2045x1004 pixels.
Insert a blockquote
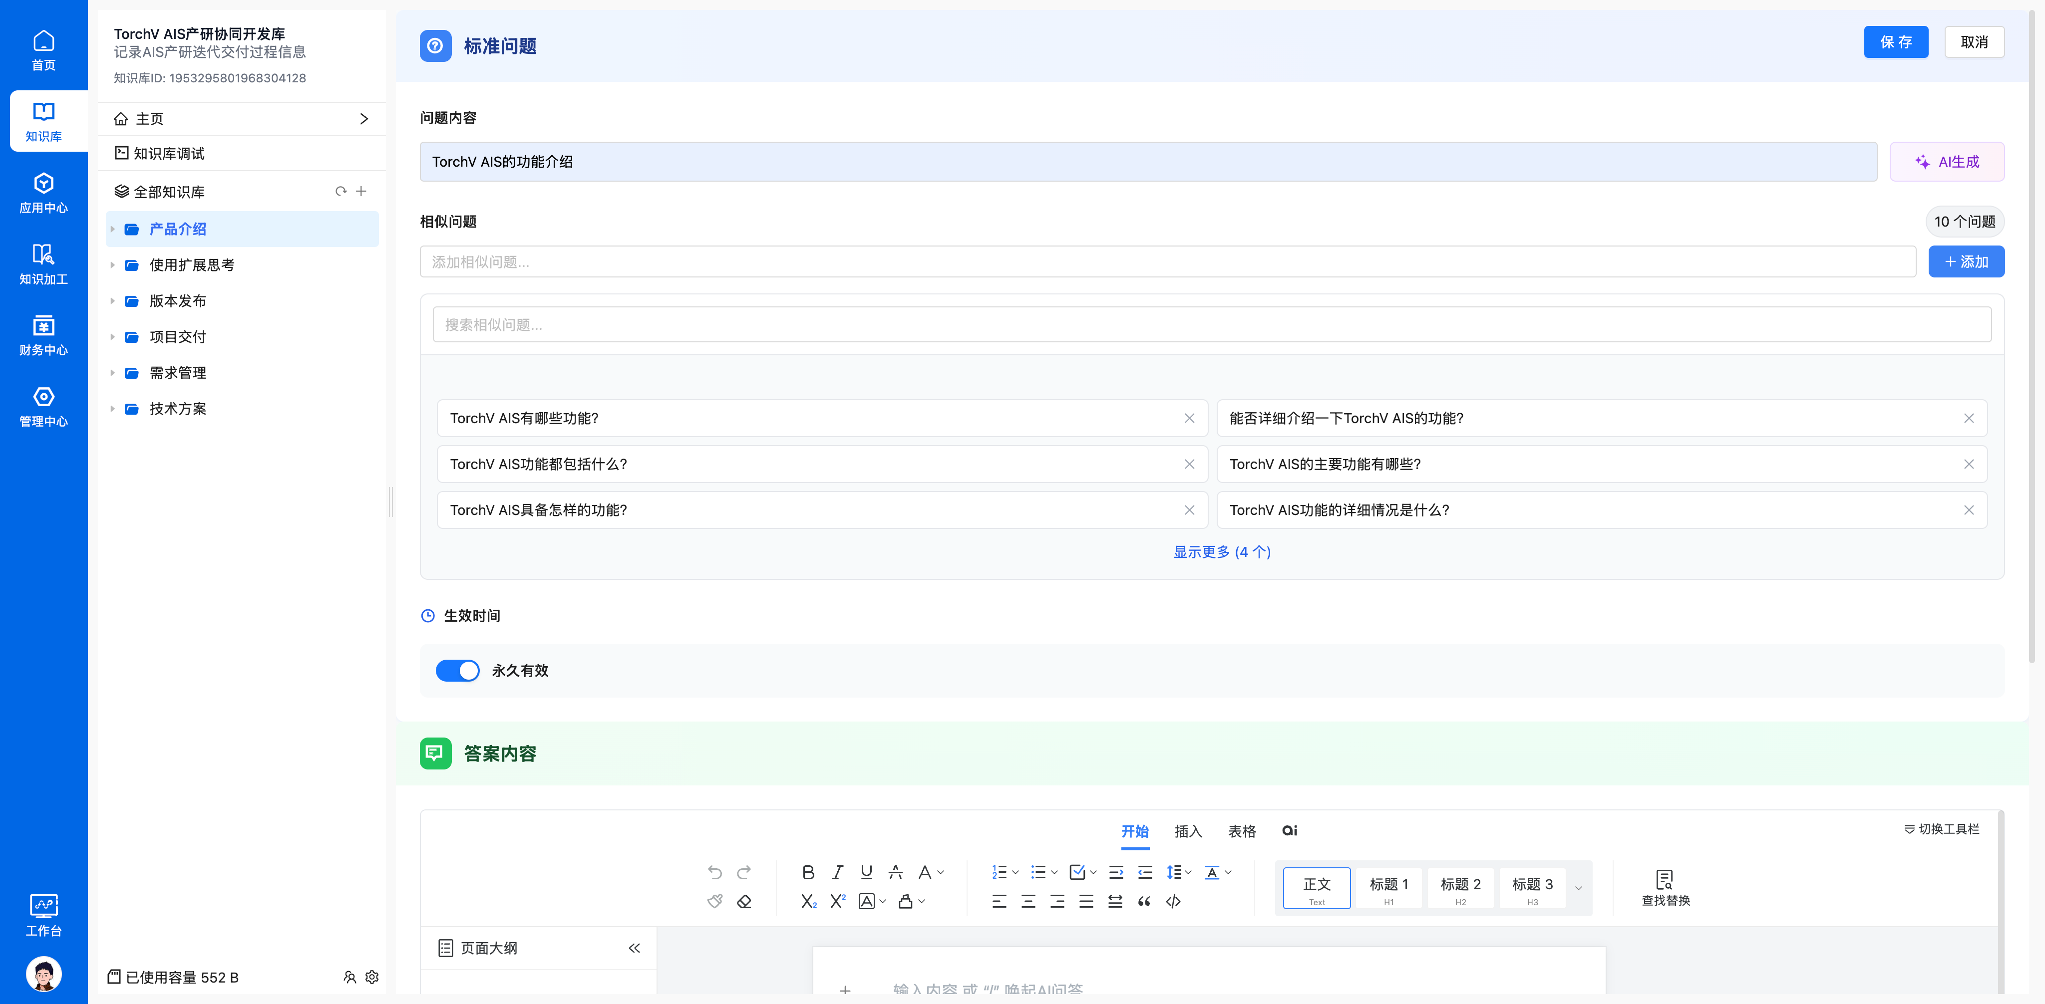pos(1144,901)
